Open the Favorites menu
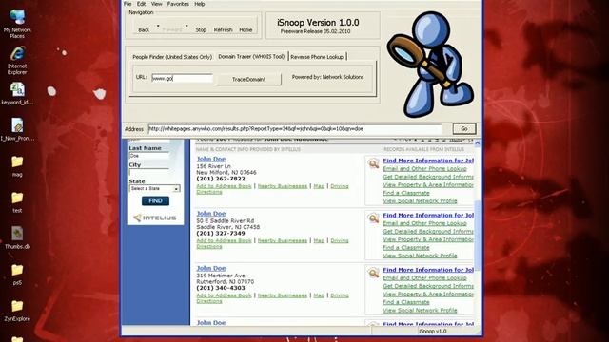Viewport: 609px width, 342px height. coord(178,4)
